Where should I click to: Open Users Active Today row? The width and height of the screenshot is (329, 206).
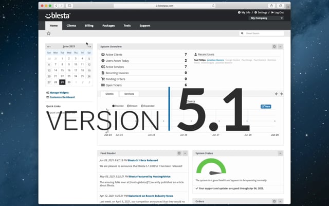[144, 61]
